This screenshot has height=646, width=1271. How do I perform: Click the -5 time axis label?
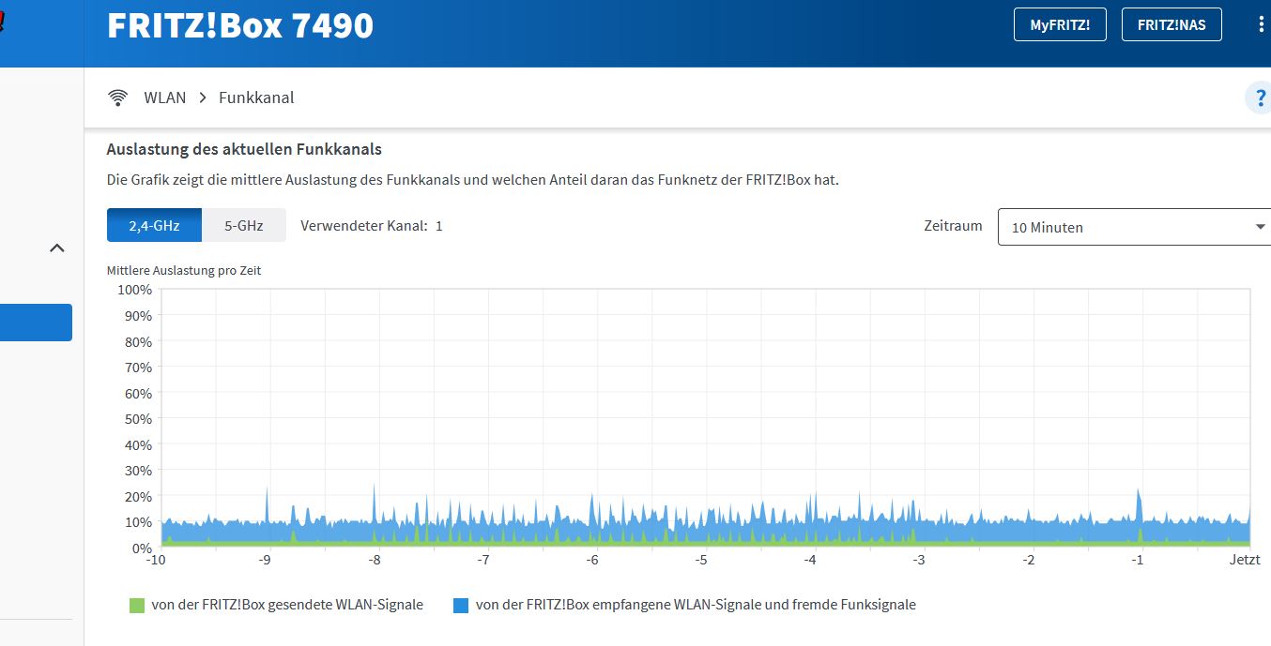(x=701, y=560)
